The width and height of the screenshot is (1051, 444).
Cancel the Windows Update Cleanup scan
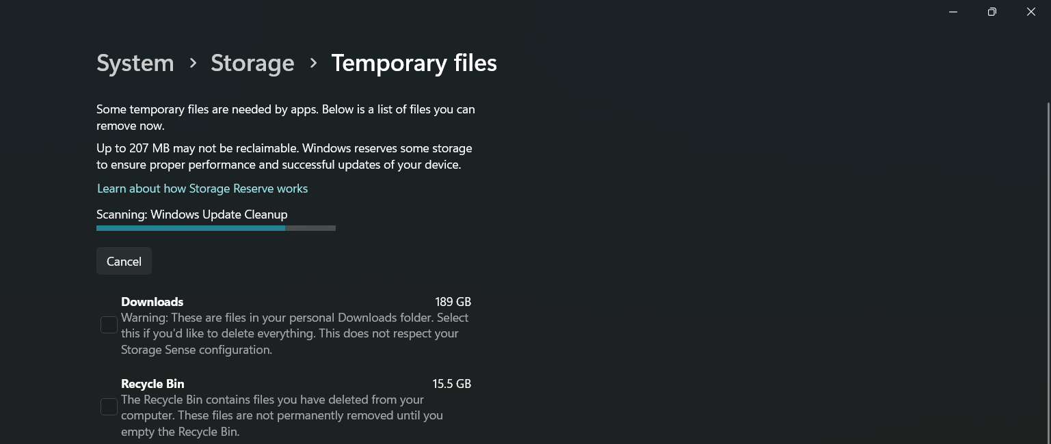coord(124,261)
